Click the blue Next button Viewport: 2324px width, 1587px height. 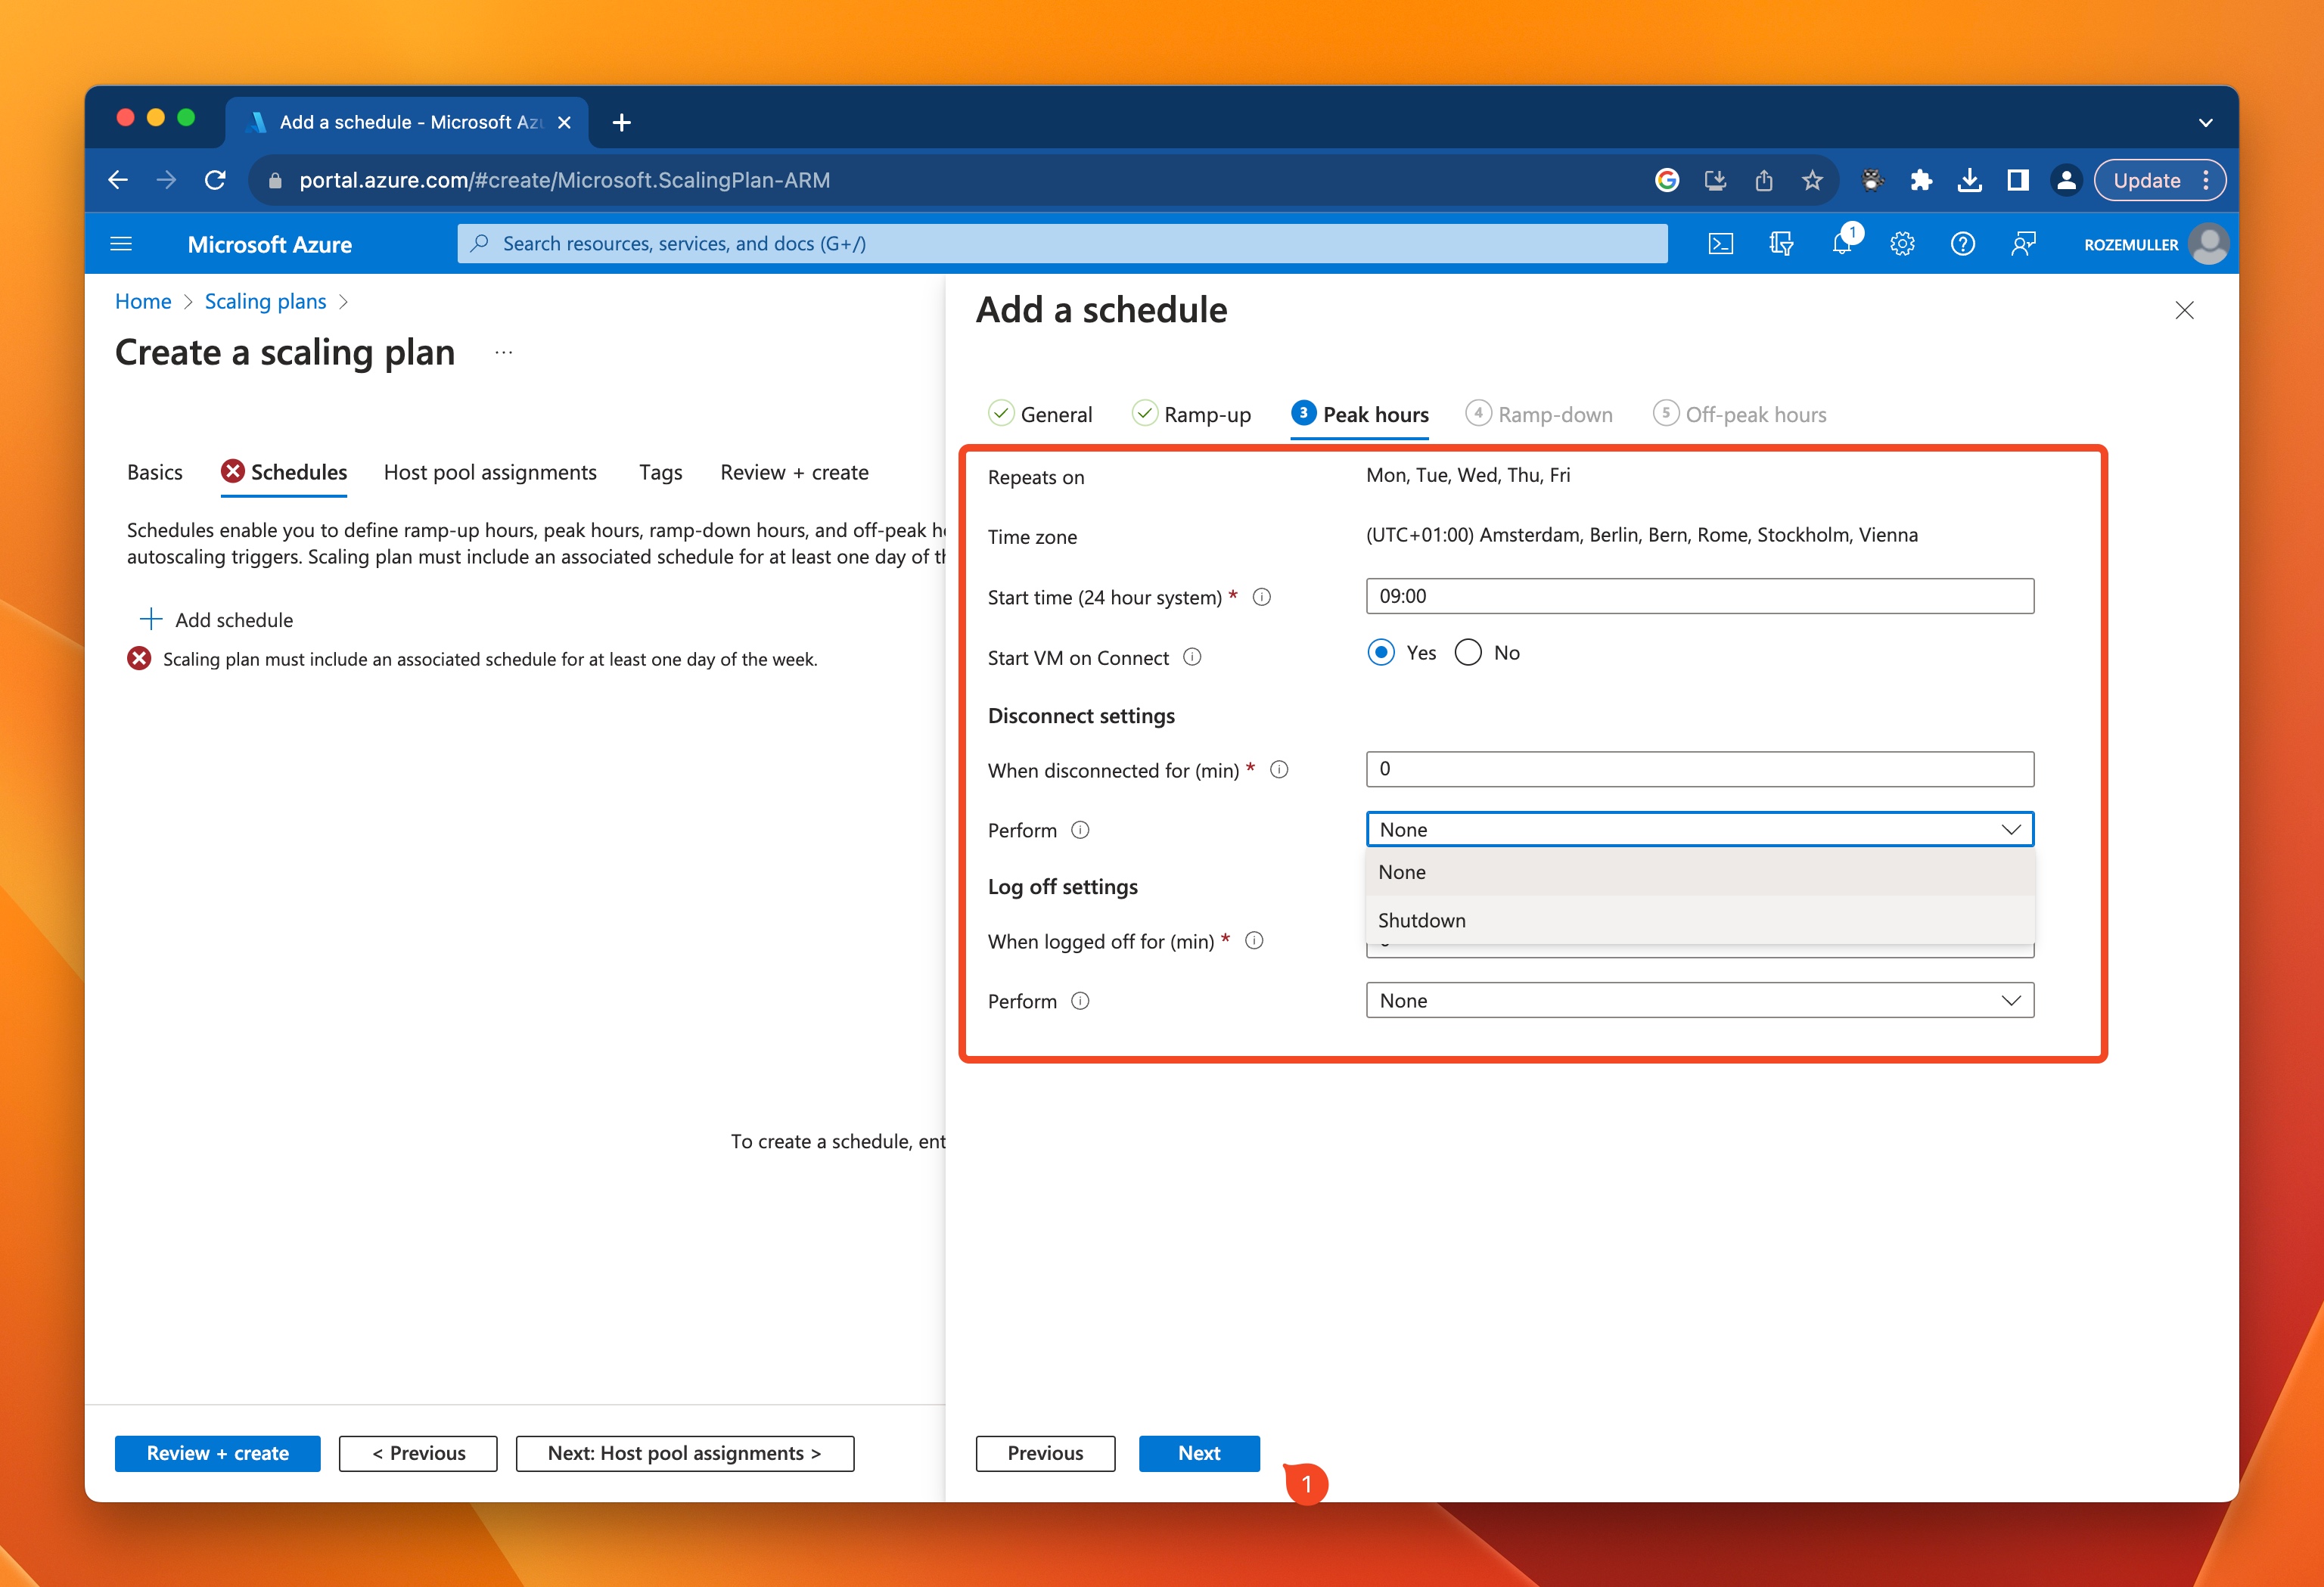pyautogui.click(x=1198, y=1453)
